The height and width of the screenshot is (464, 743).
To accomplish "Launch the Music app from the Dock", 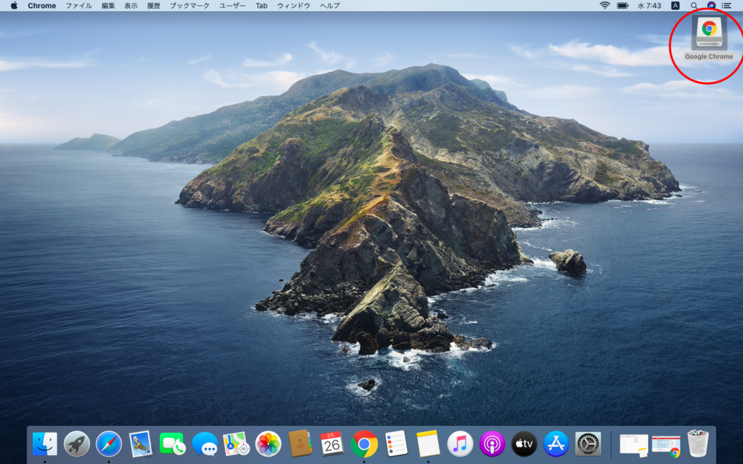I will [460, 444].
